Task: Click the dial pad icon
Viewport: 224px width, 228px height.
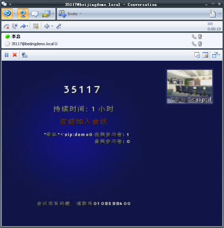Action: pos(35,26)
